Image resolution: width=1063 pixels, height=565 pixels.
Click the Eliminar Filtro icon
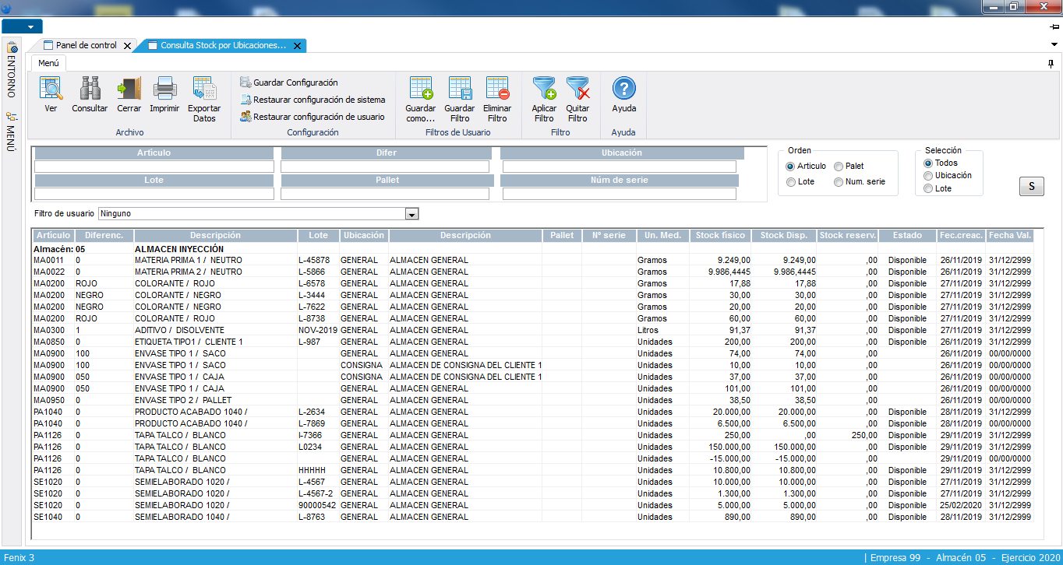(x=497, y=89)
